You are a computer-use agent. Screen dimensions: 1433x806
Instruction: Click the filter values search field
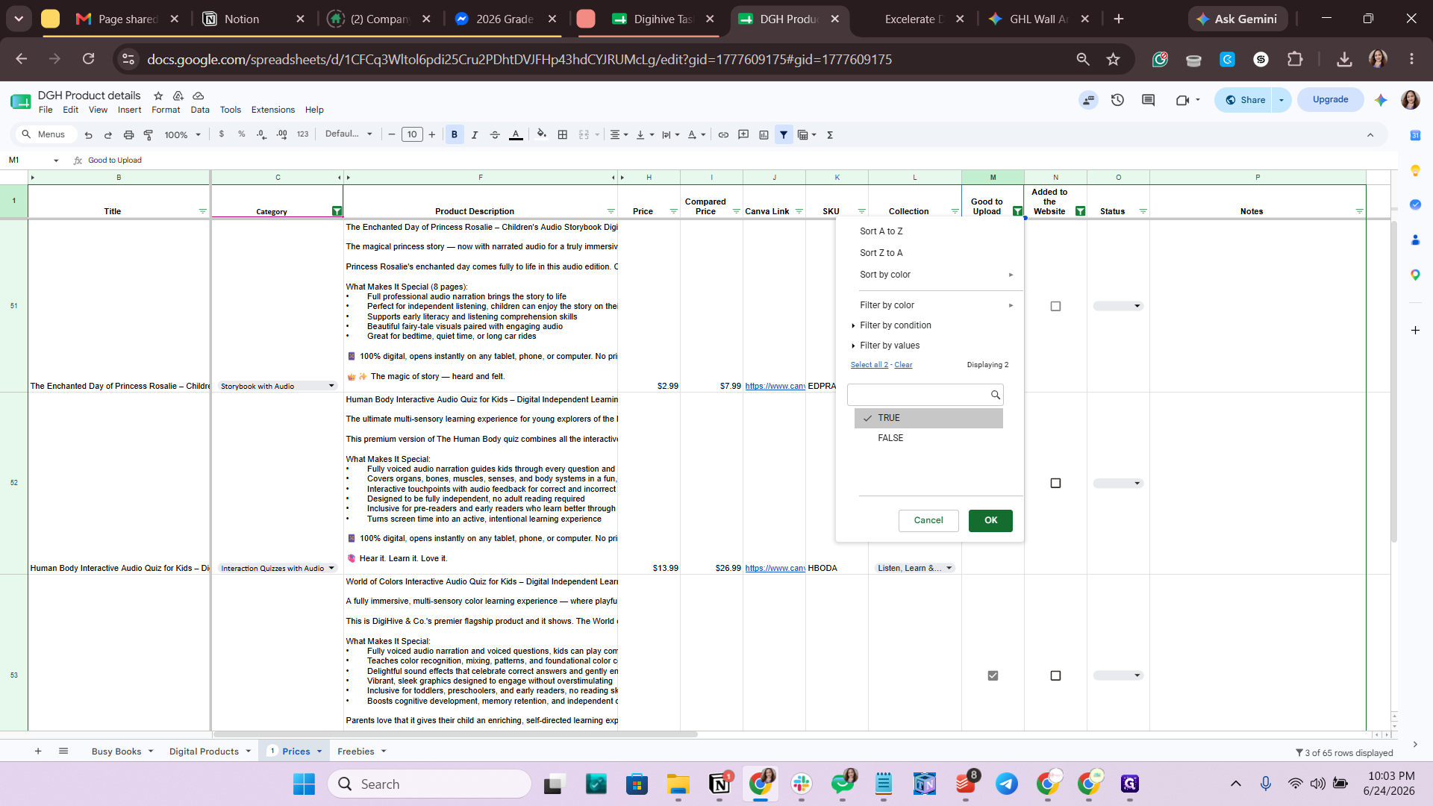point(925,395)
